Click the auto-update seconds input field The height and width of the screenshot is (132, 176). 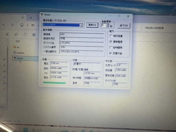pos(104,25)
